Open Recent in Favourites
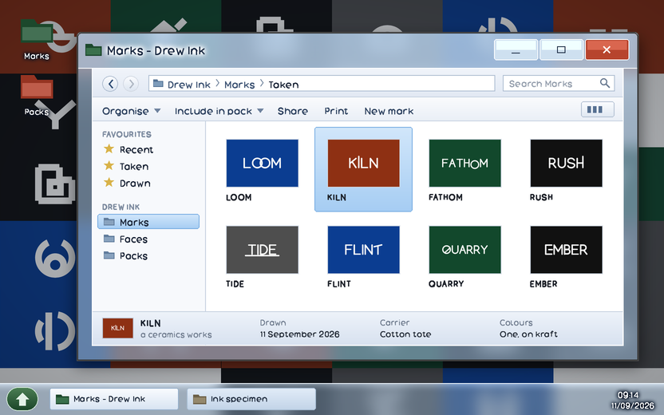The height and width of the screenshot is (415, 664). 136,149
